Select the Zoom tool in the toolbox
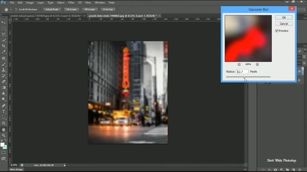This screenshot has width=307, height=172. [x=3, y=135]
